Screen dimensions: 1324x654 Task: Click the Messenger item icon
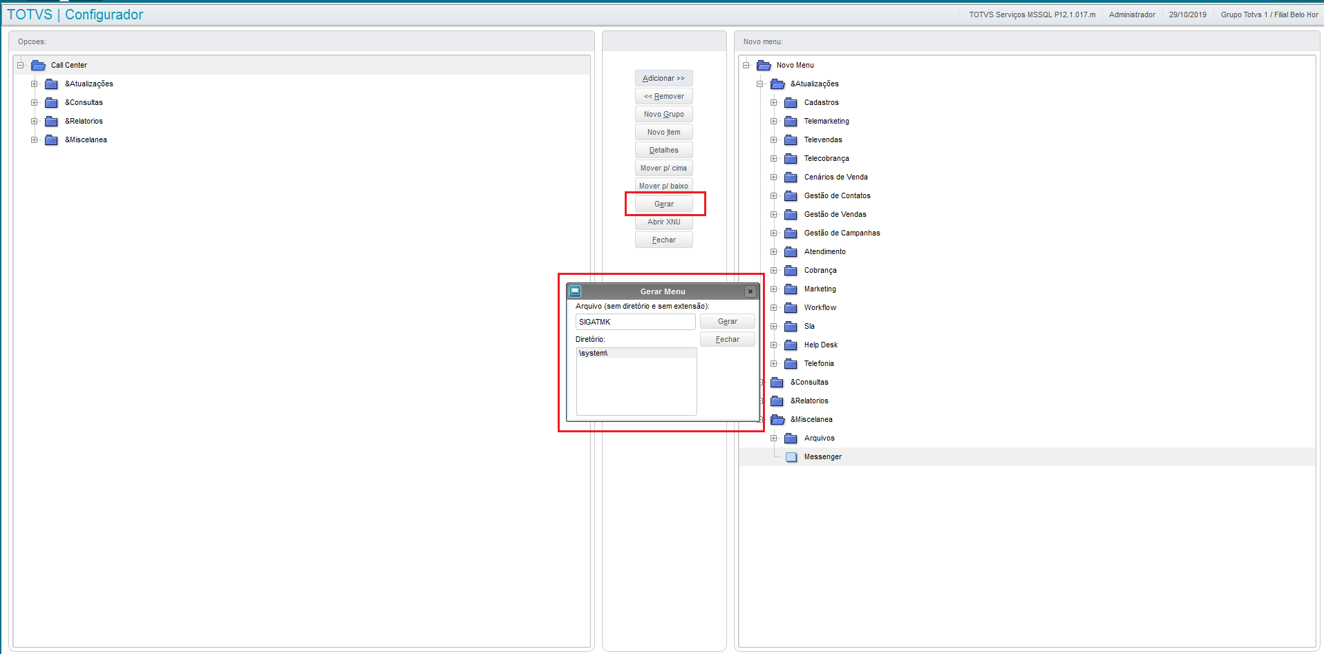point(791,456)
